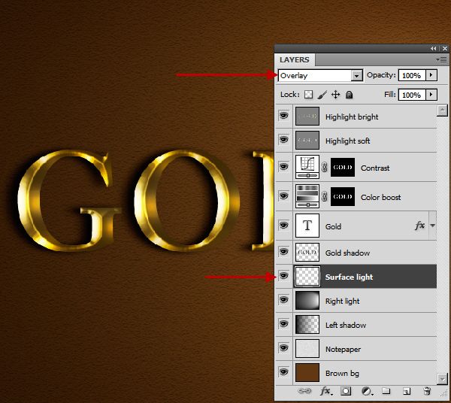The height and width of the screenshot is (403, 451).
Task: Create a new group folder icon
Action: click(386, 391)
